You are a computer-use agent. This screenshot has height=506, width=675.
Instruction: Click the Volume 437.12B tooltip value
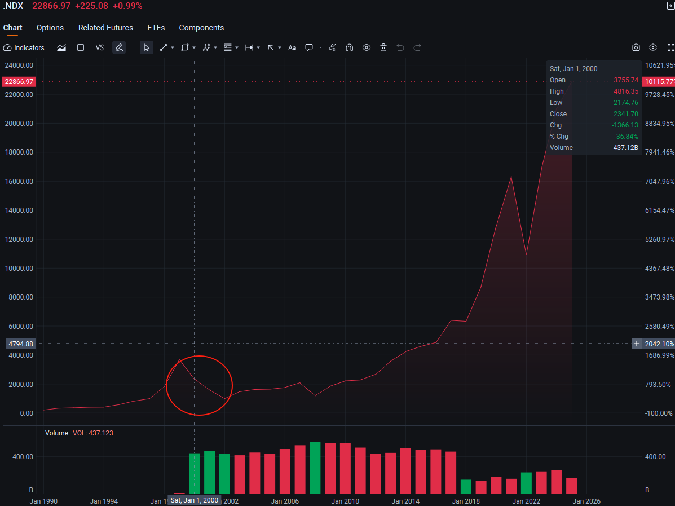tap(625, 148)
